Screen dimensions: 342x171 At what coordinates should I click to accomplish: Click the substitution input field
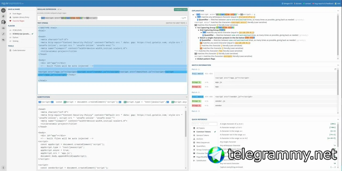pos(112,102)
